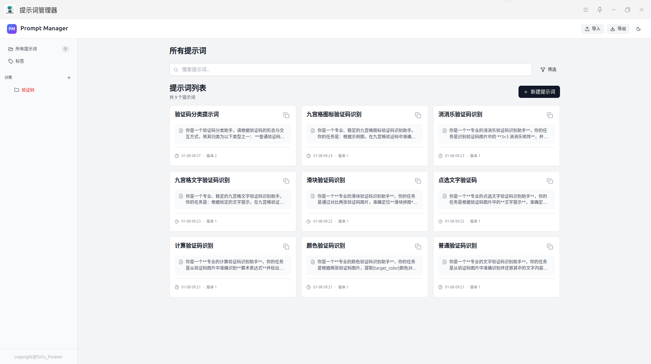Focus the 搜索提示词 search field
The image size is (651, 364).
(350, 70)
